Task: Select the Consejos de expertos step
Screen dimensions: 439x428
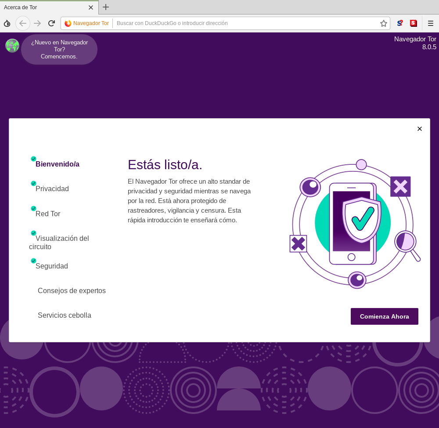Action: (72, 290)
